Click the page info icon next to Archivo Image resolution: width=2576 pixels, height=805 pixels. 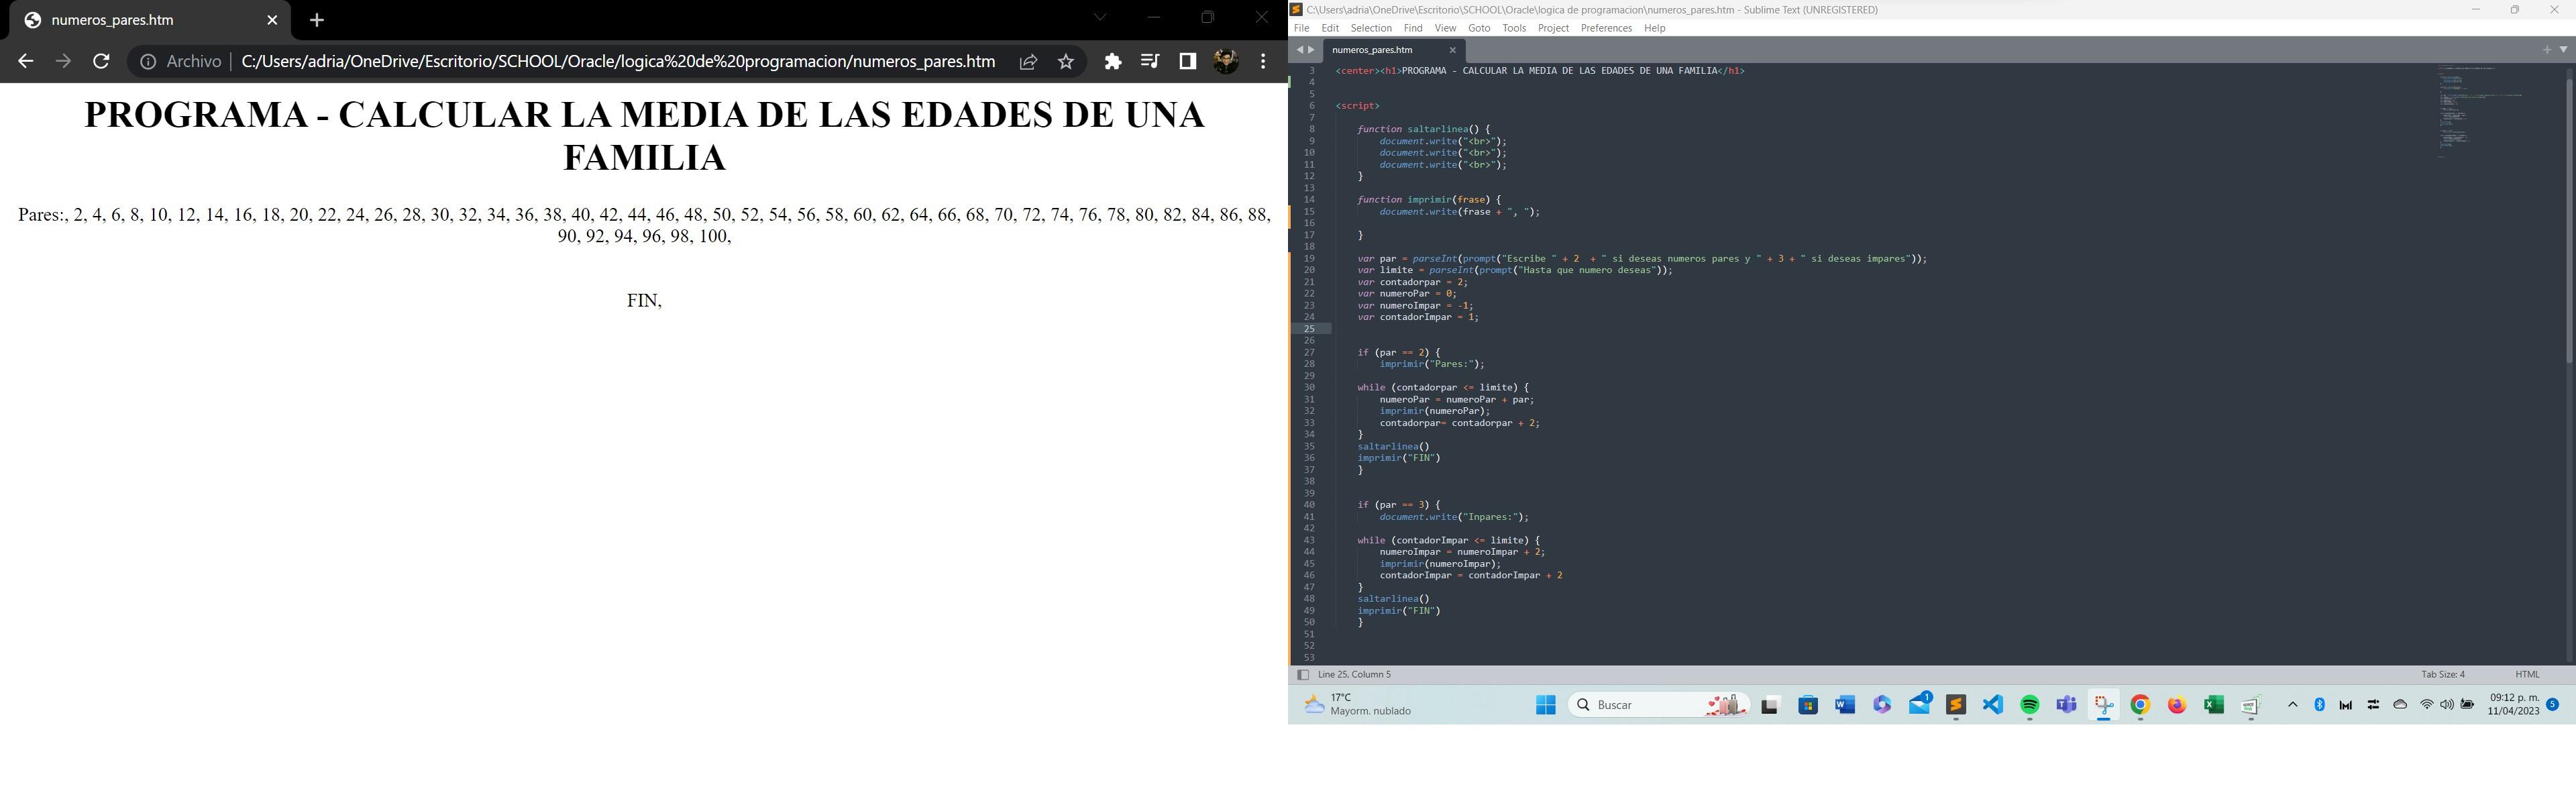click(x=148, y=61)
